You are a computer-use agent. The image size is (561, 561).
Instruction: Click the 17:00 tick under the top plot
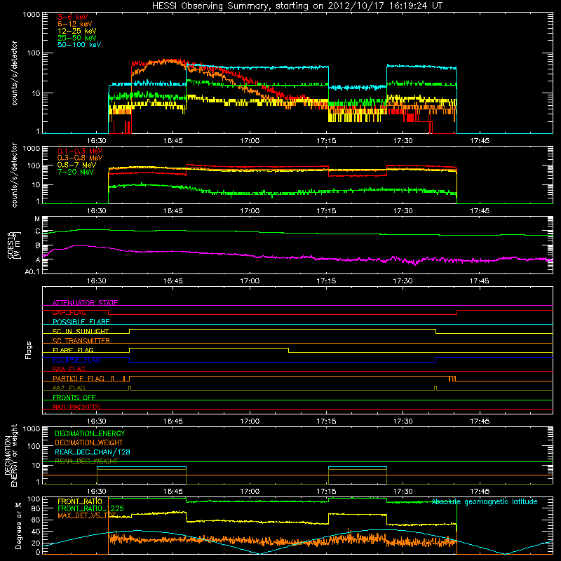click(x=250, y=141)
